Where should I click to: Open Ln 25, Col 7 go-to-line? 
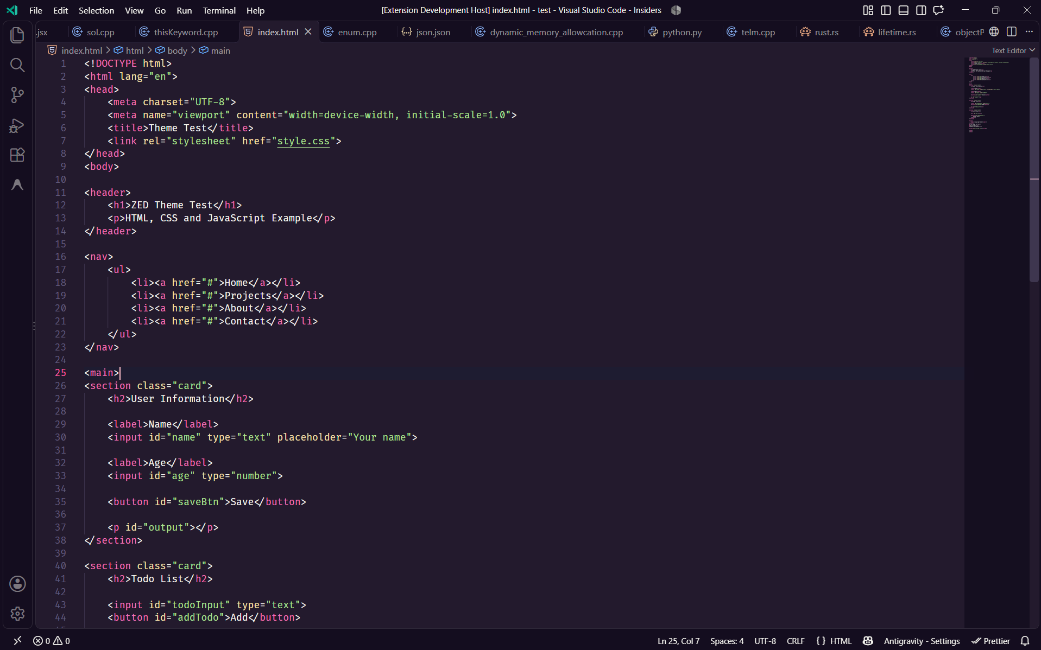[x=678, y=641]
